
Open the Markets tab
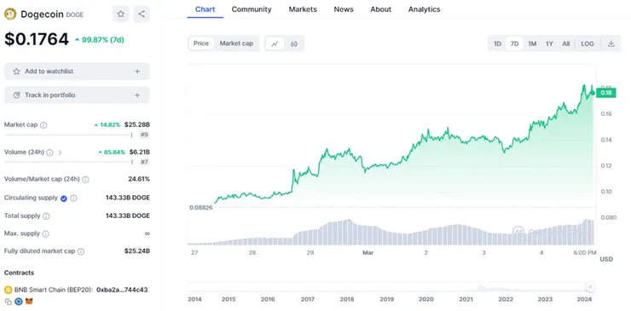point(303,9)
